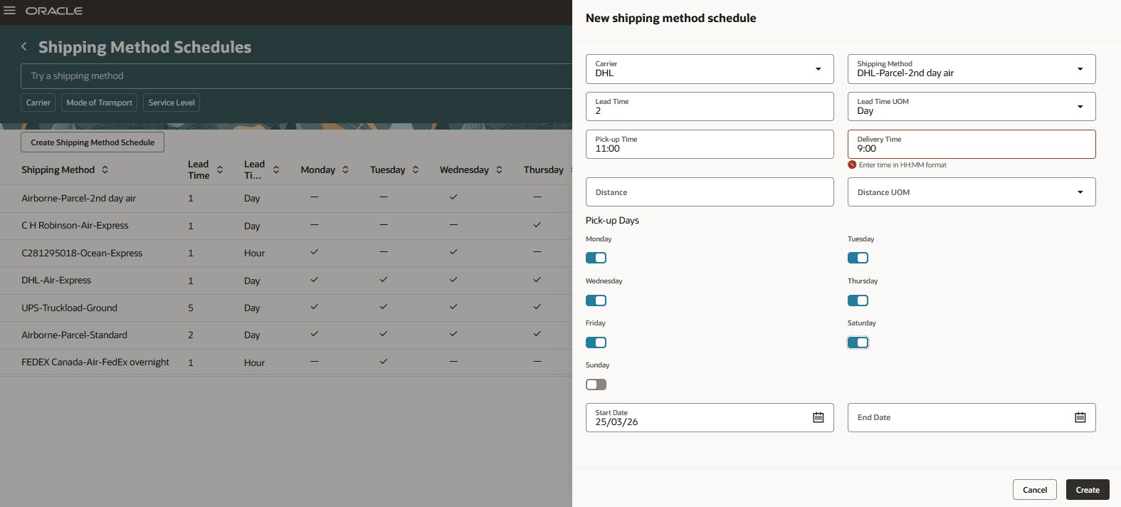Click the Oracle logo
1121x507 pixels.
pyautogui.click(x=54, y=11)
